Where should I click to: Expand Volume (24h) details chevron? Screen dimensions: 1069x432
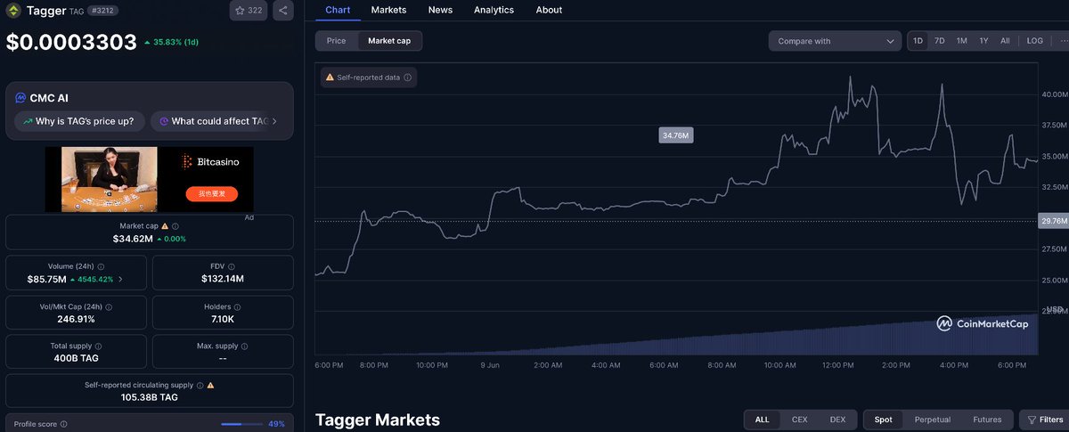coord(120,279)
